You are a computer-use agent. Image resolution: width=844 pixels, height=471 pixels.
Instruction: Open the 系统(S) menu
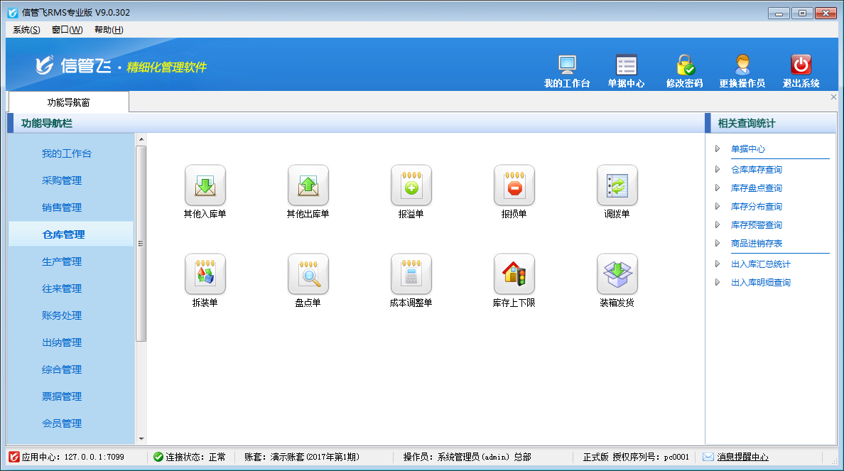tap(26, 30)
